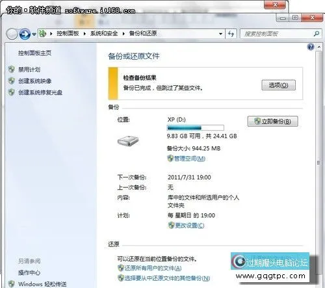The image size is (325, 288).
Task: Click the vertical scrollbar thumb
Action: tap(318, 163)
